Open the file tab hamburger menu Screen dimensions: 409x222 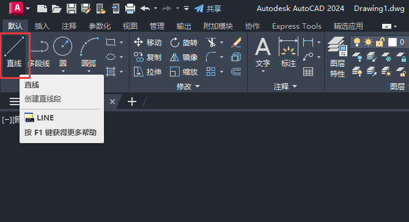click(x=14, y=102)
